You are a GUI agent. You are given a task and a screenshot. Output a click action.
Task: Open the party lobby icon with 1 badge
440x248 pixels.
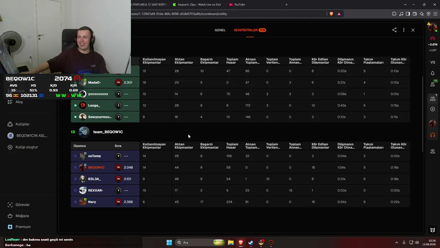[433, 98]
